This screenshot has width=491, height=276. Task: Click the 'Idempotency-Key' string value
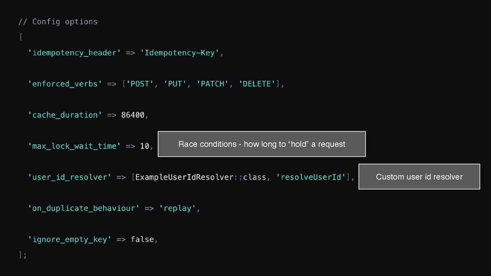click(x=180, y=53)
